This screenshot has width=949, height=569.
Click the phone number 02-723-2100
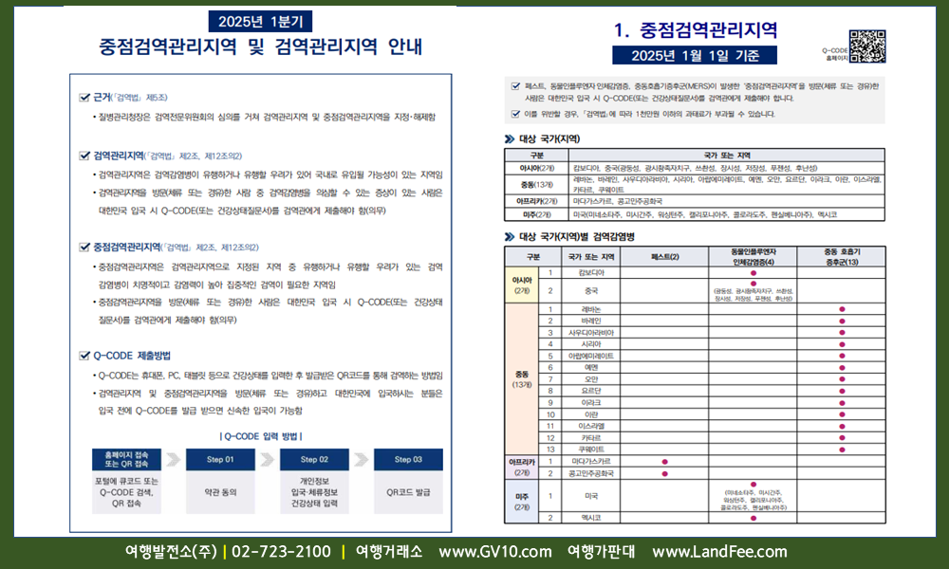coord(281,552)
